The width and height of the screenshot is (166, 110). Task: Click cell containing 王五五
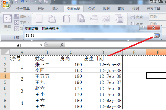click(x=46, y=76)
